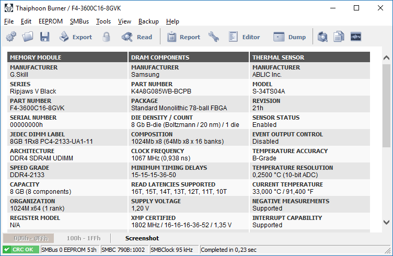The height and width of the screenshot is (256, 393).
Task: Select the Screenshot tab
Action: click(142, 238)
